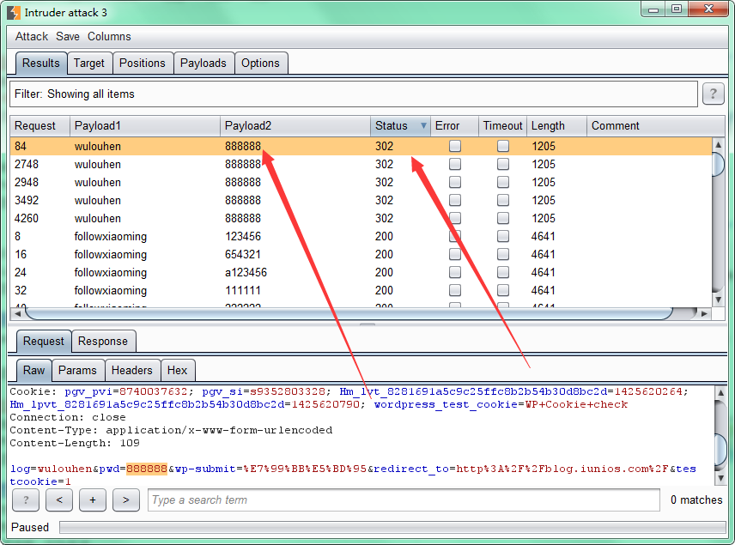This screenshot has height=545, width=735.
Task: Switch to the Positions tab
Action: tap(142, 64)
